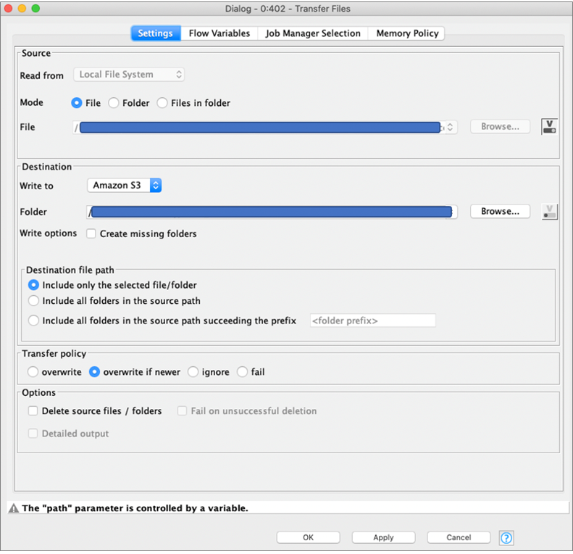Click the warning triangle icon in the status message

(x=14, y=508)
